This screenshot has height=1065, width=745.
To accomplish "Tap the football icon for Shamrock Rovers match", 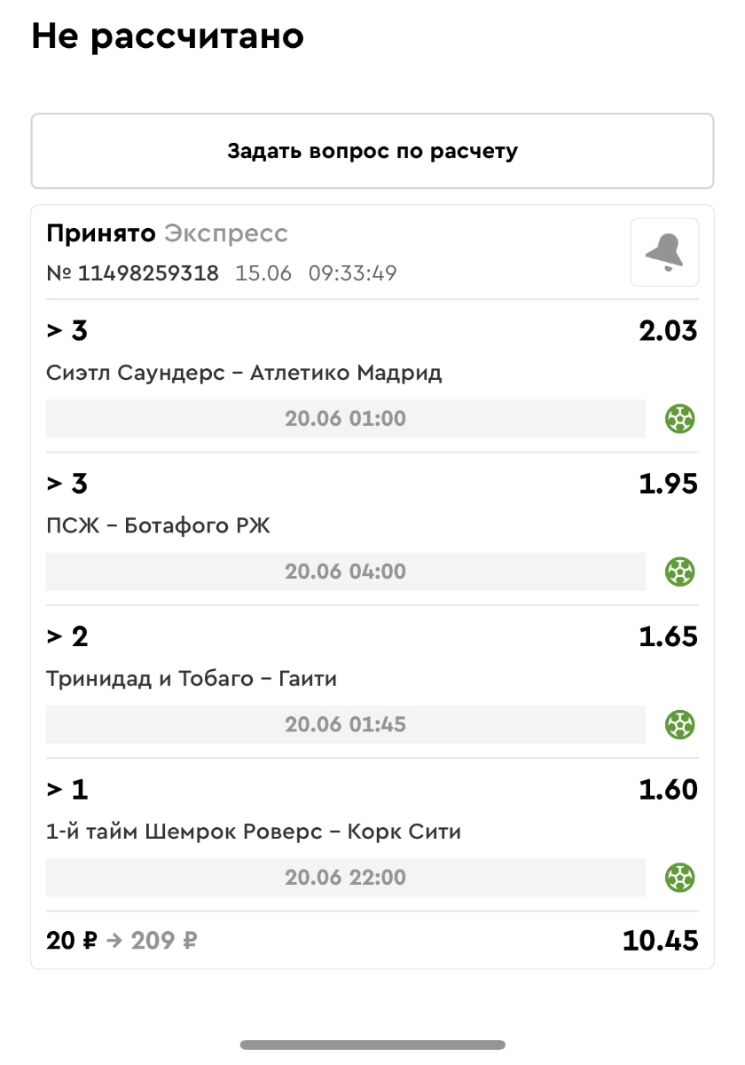I will [x=680, y=878].
